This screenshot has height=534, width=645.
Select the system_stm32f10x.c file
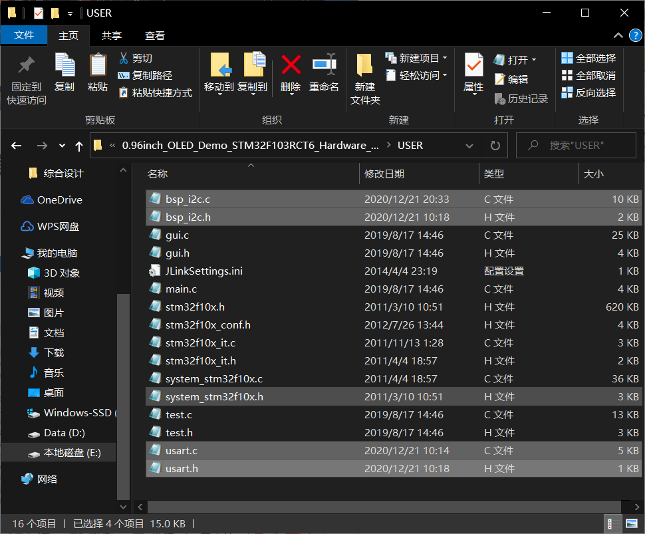click(393, 378)
